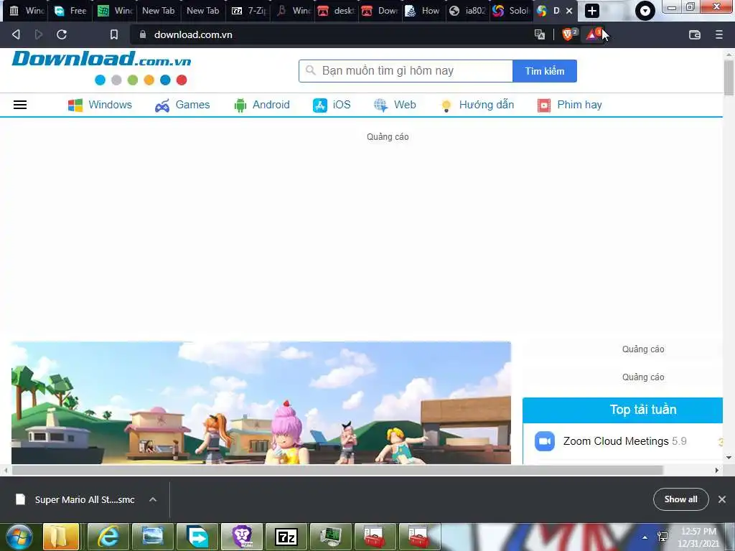
Task: Open the Brave wallet icon
Action: (x=695, y=34)
